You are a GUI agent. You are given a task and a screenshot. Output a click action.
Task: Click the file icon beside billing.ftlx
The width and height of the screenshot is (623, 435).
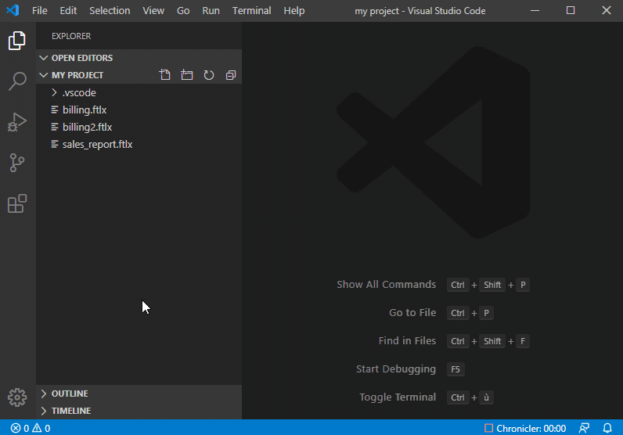click(x=55, y=110)
